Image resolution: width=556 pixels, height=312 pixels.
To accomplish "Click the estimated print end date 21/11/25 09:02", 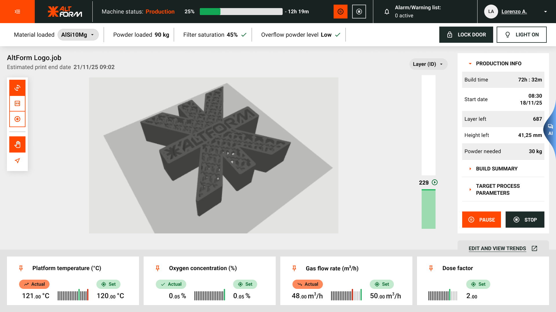I will point(94,67).
